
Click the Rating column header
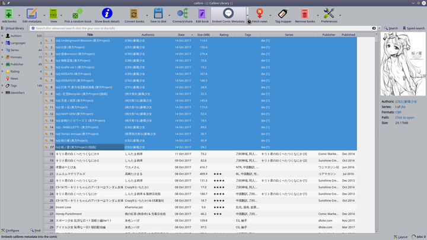224,34
